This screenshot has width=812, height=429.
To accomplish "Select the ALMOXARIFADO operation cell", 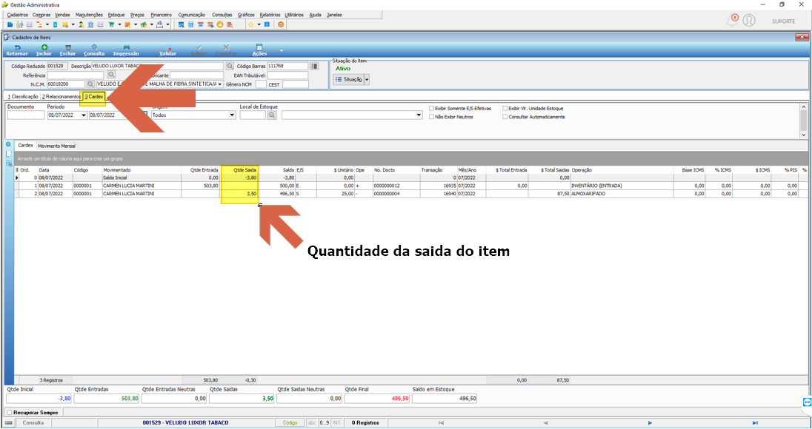I will (622, 194).
